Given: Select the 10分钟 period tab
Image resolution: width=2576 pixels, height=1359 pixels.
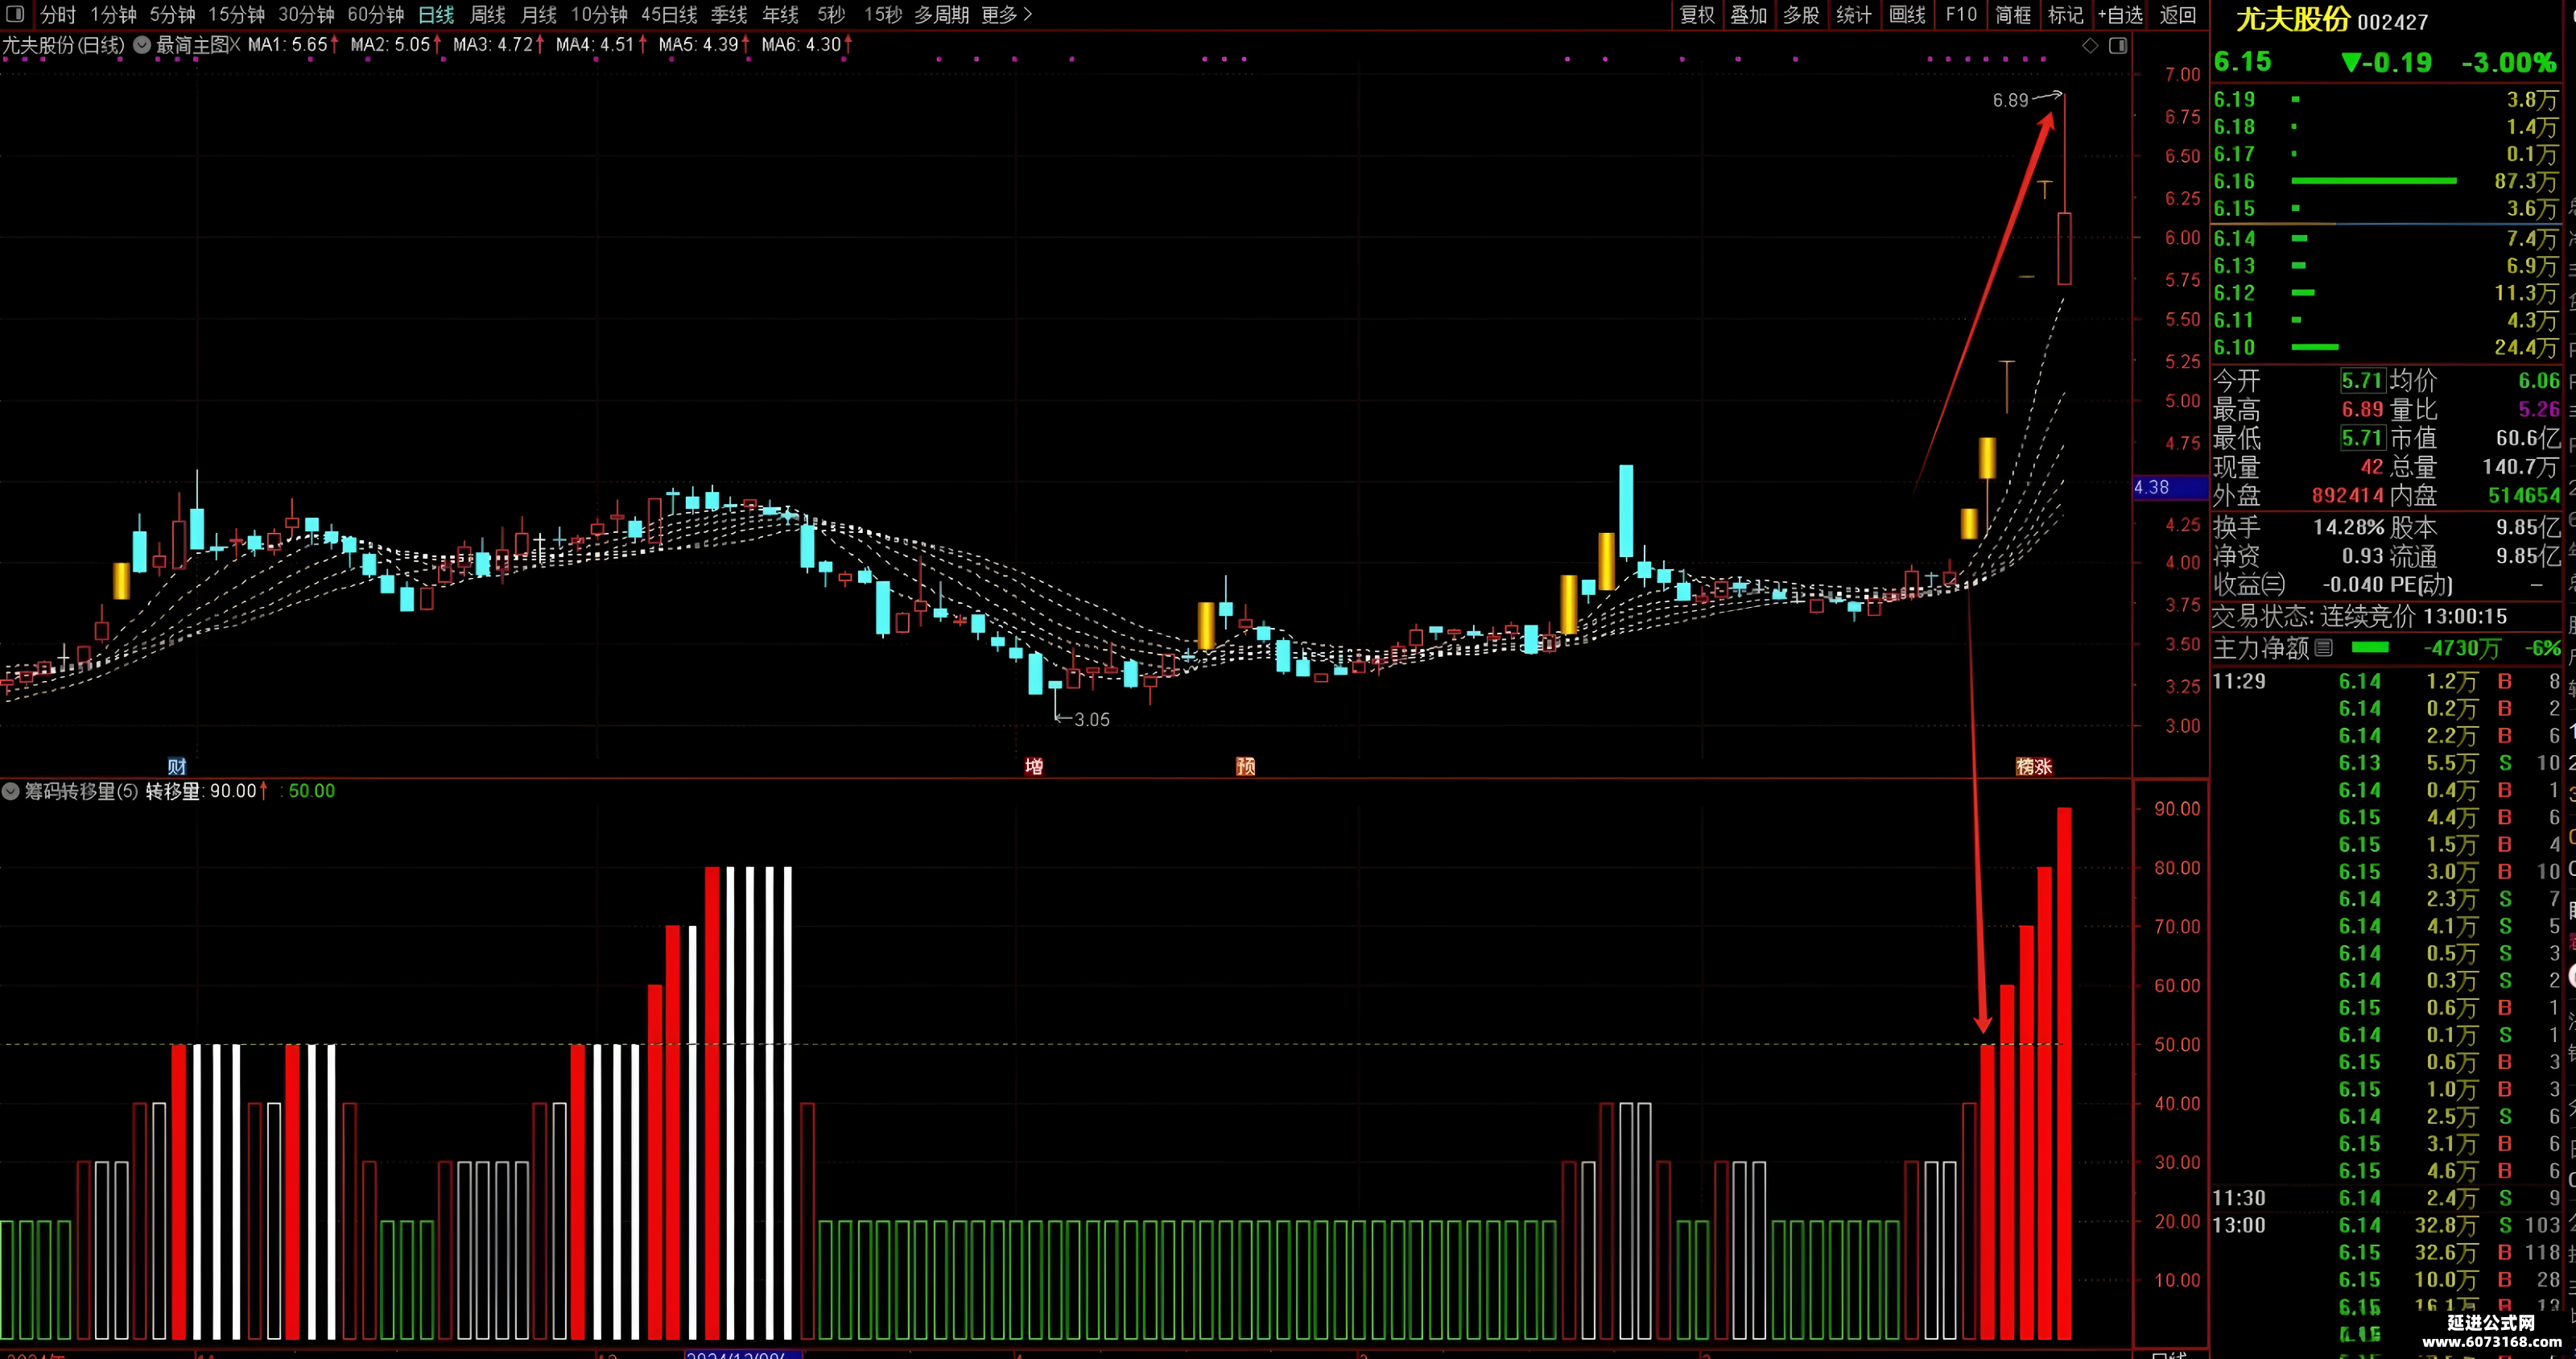Looking at the screenshot, I should click(x=599, y=15).
